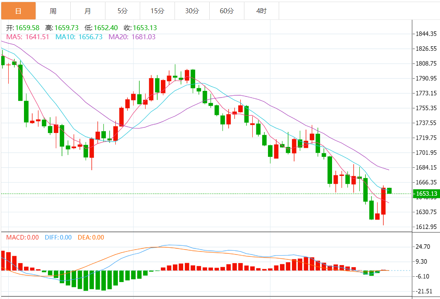Click the 1790.95 price axis label
This screenshot has width=440, height=299.
click(x=426, y=78)
